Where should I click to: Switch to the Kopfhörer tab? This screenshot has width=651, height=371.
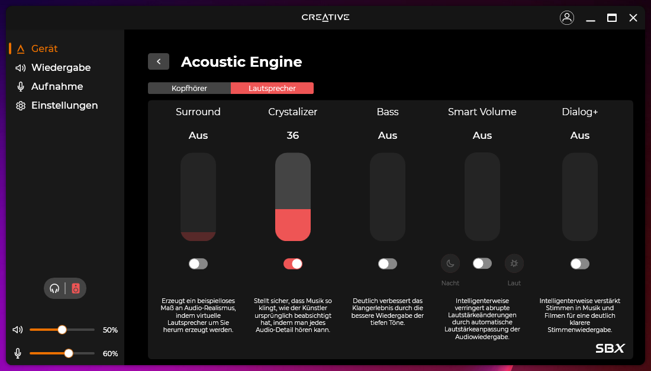pyautogui.click(x=189, y=89)
